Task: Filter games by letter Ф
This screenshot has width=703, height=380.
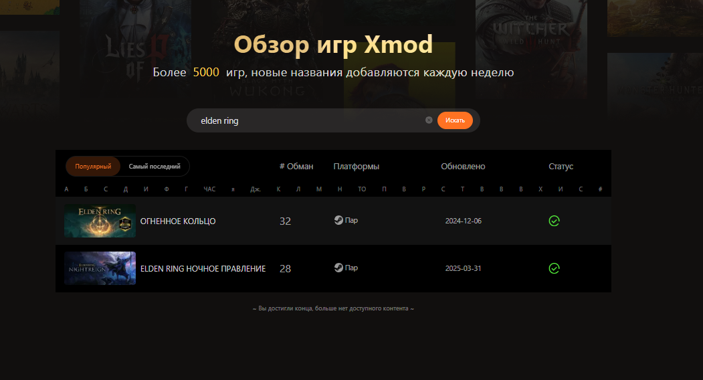Action: (167, 189)
